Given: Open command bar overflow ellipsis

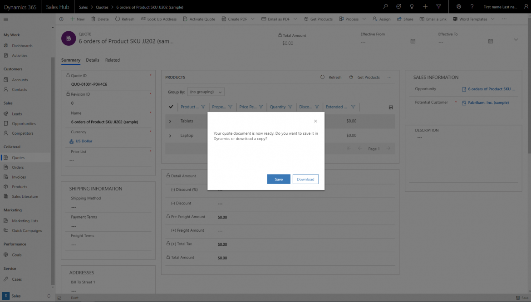Looking at the screenshot, I should pyautogui.click(x=504, y=19).
